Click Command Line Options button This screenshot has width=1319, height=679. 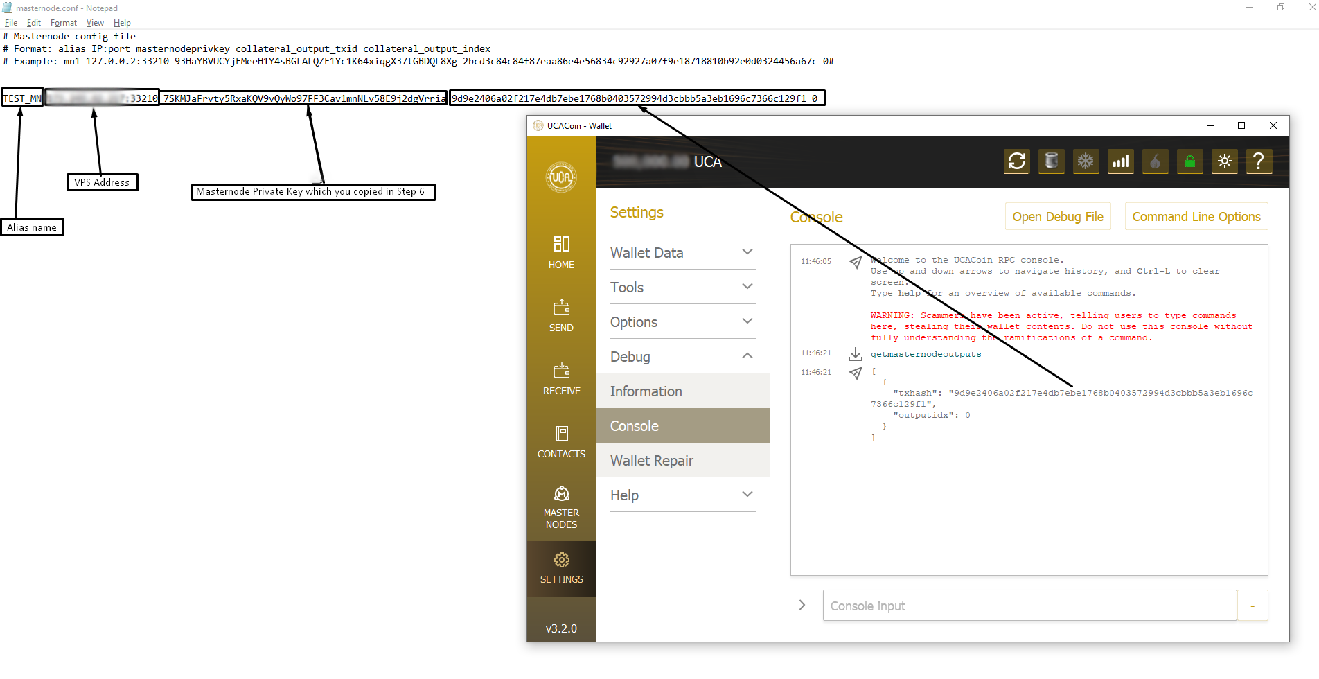point(1196,216)
